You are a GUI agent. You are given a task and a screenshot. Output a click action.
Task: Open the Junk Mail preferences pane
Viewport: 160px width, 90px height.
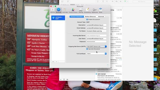pyautogui.click(x=65, y=10)
